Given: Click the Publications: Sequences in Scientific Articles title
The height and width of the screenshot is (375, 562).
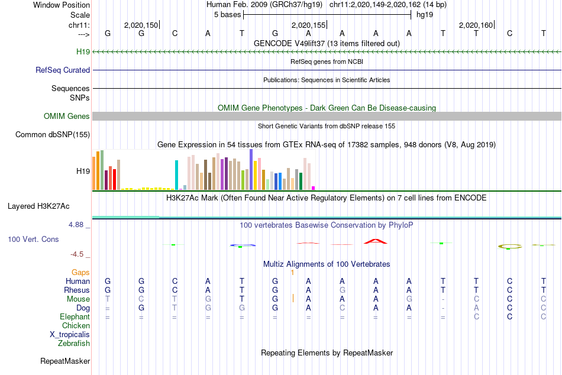Looking at the screenshot, I should [x=327, y=80].
